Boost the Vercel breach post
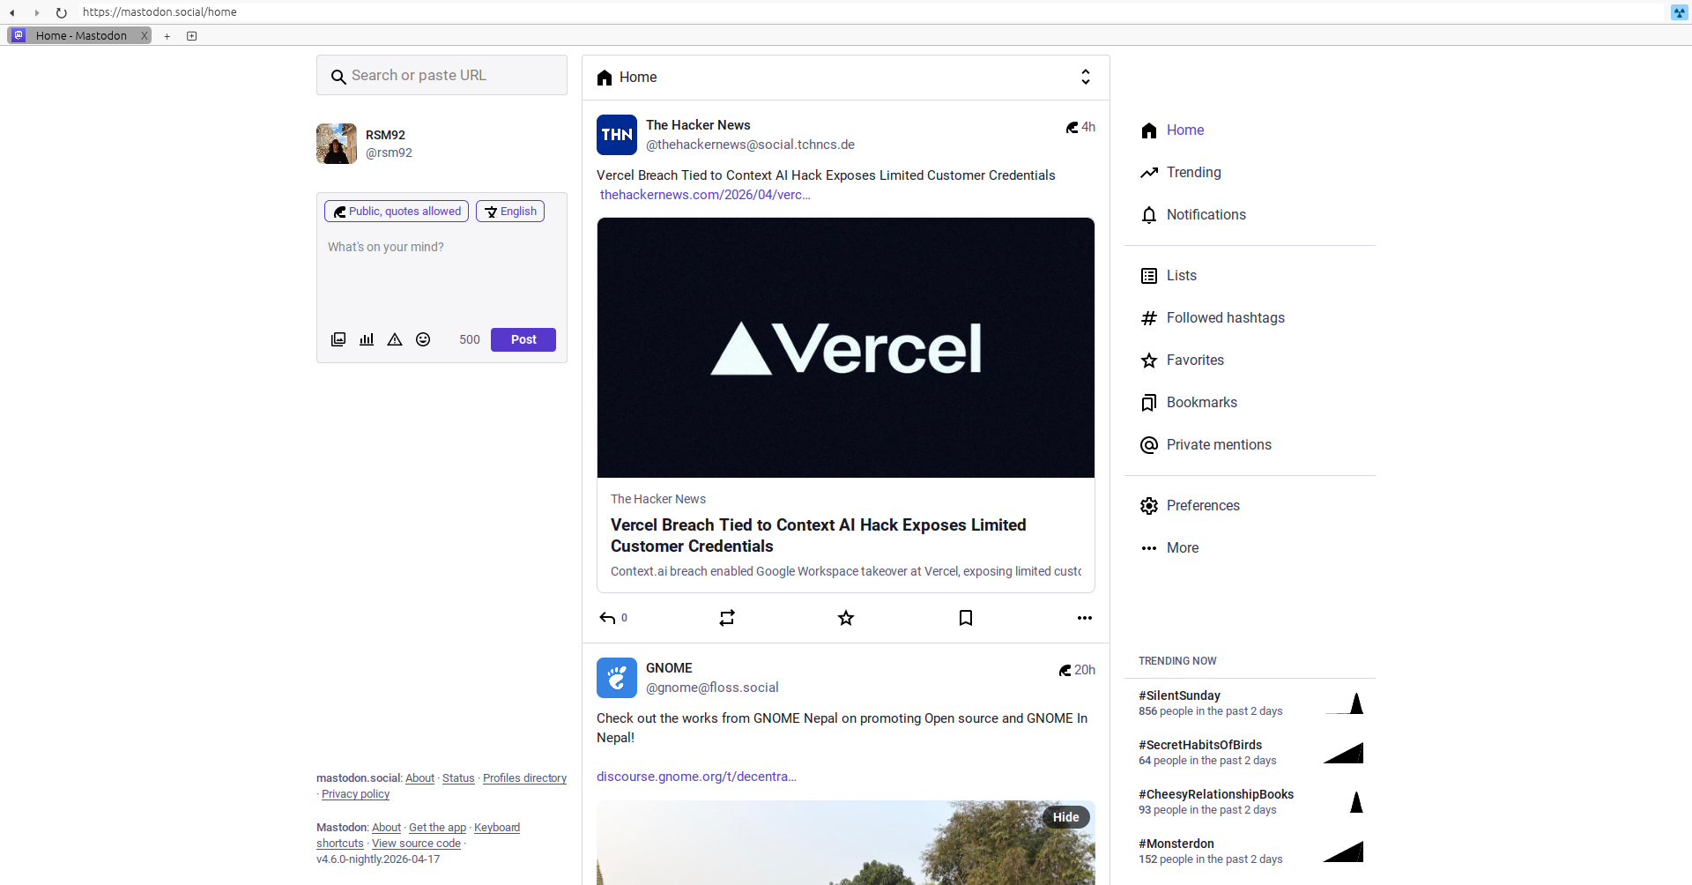Image resolution: width=1692 pixels, height=885 pixels. [727, 618]
